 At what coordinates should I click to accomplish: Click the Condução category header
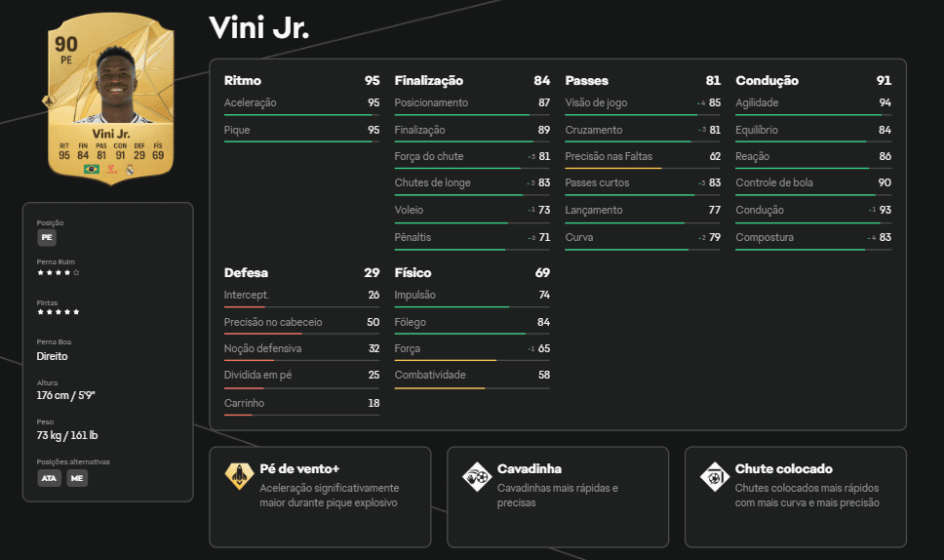pyautogui.click(x=767, y=81)
